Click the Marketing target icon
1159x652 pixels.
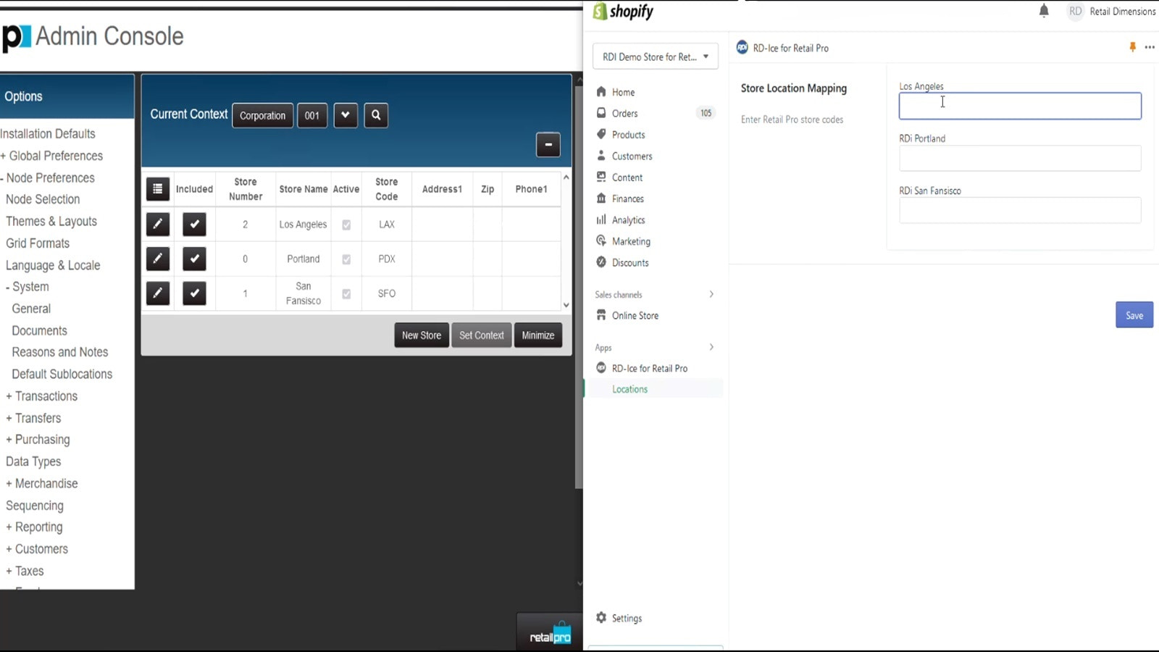coord(601,241)
